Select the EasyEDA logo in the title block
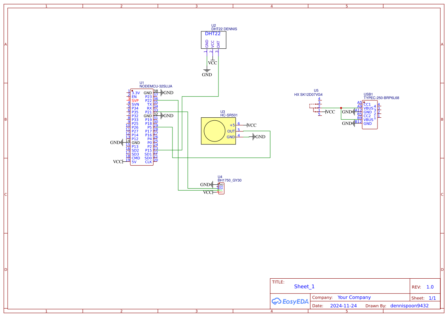The height and width of the screenshot is (317, 448). click(290, 301)
